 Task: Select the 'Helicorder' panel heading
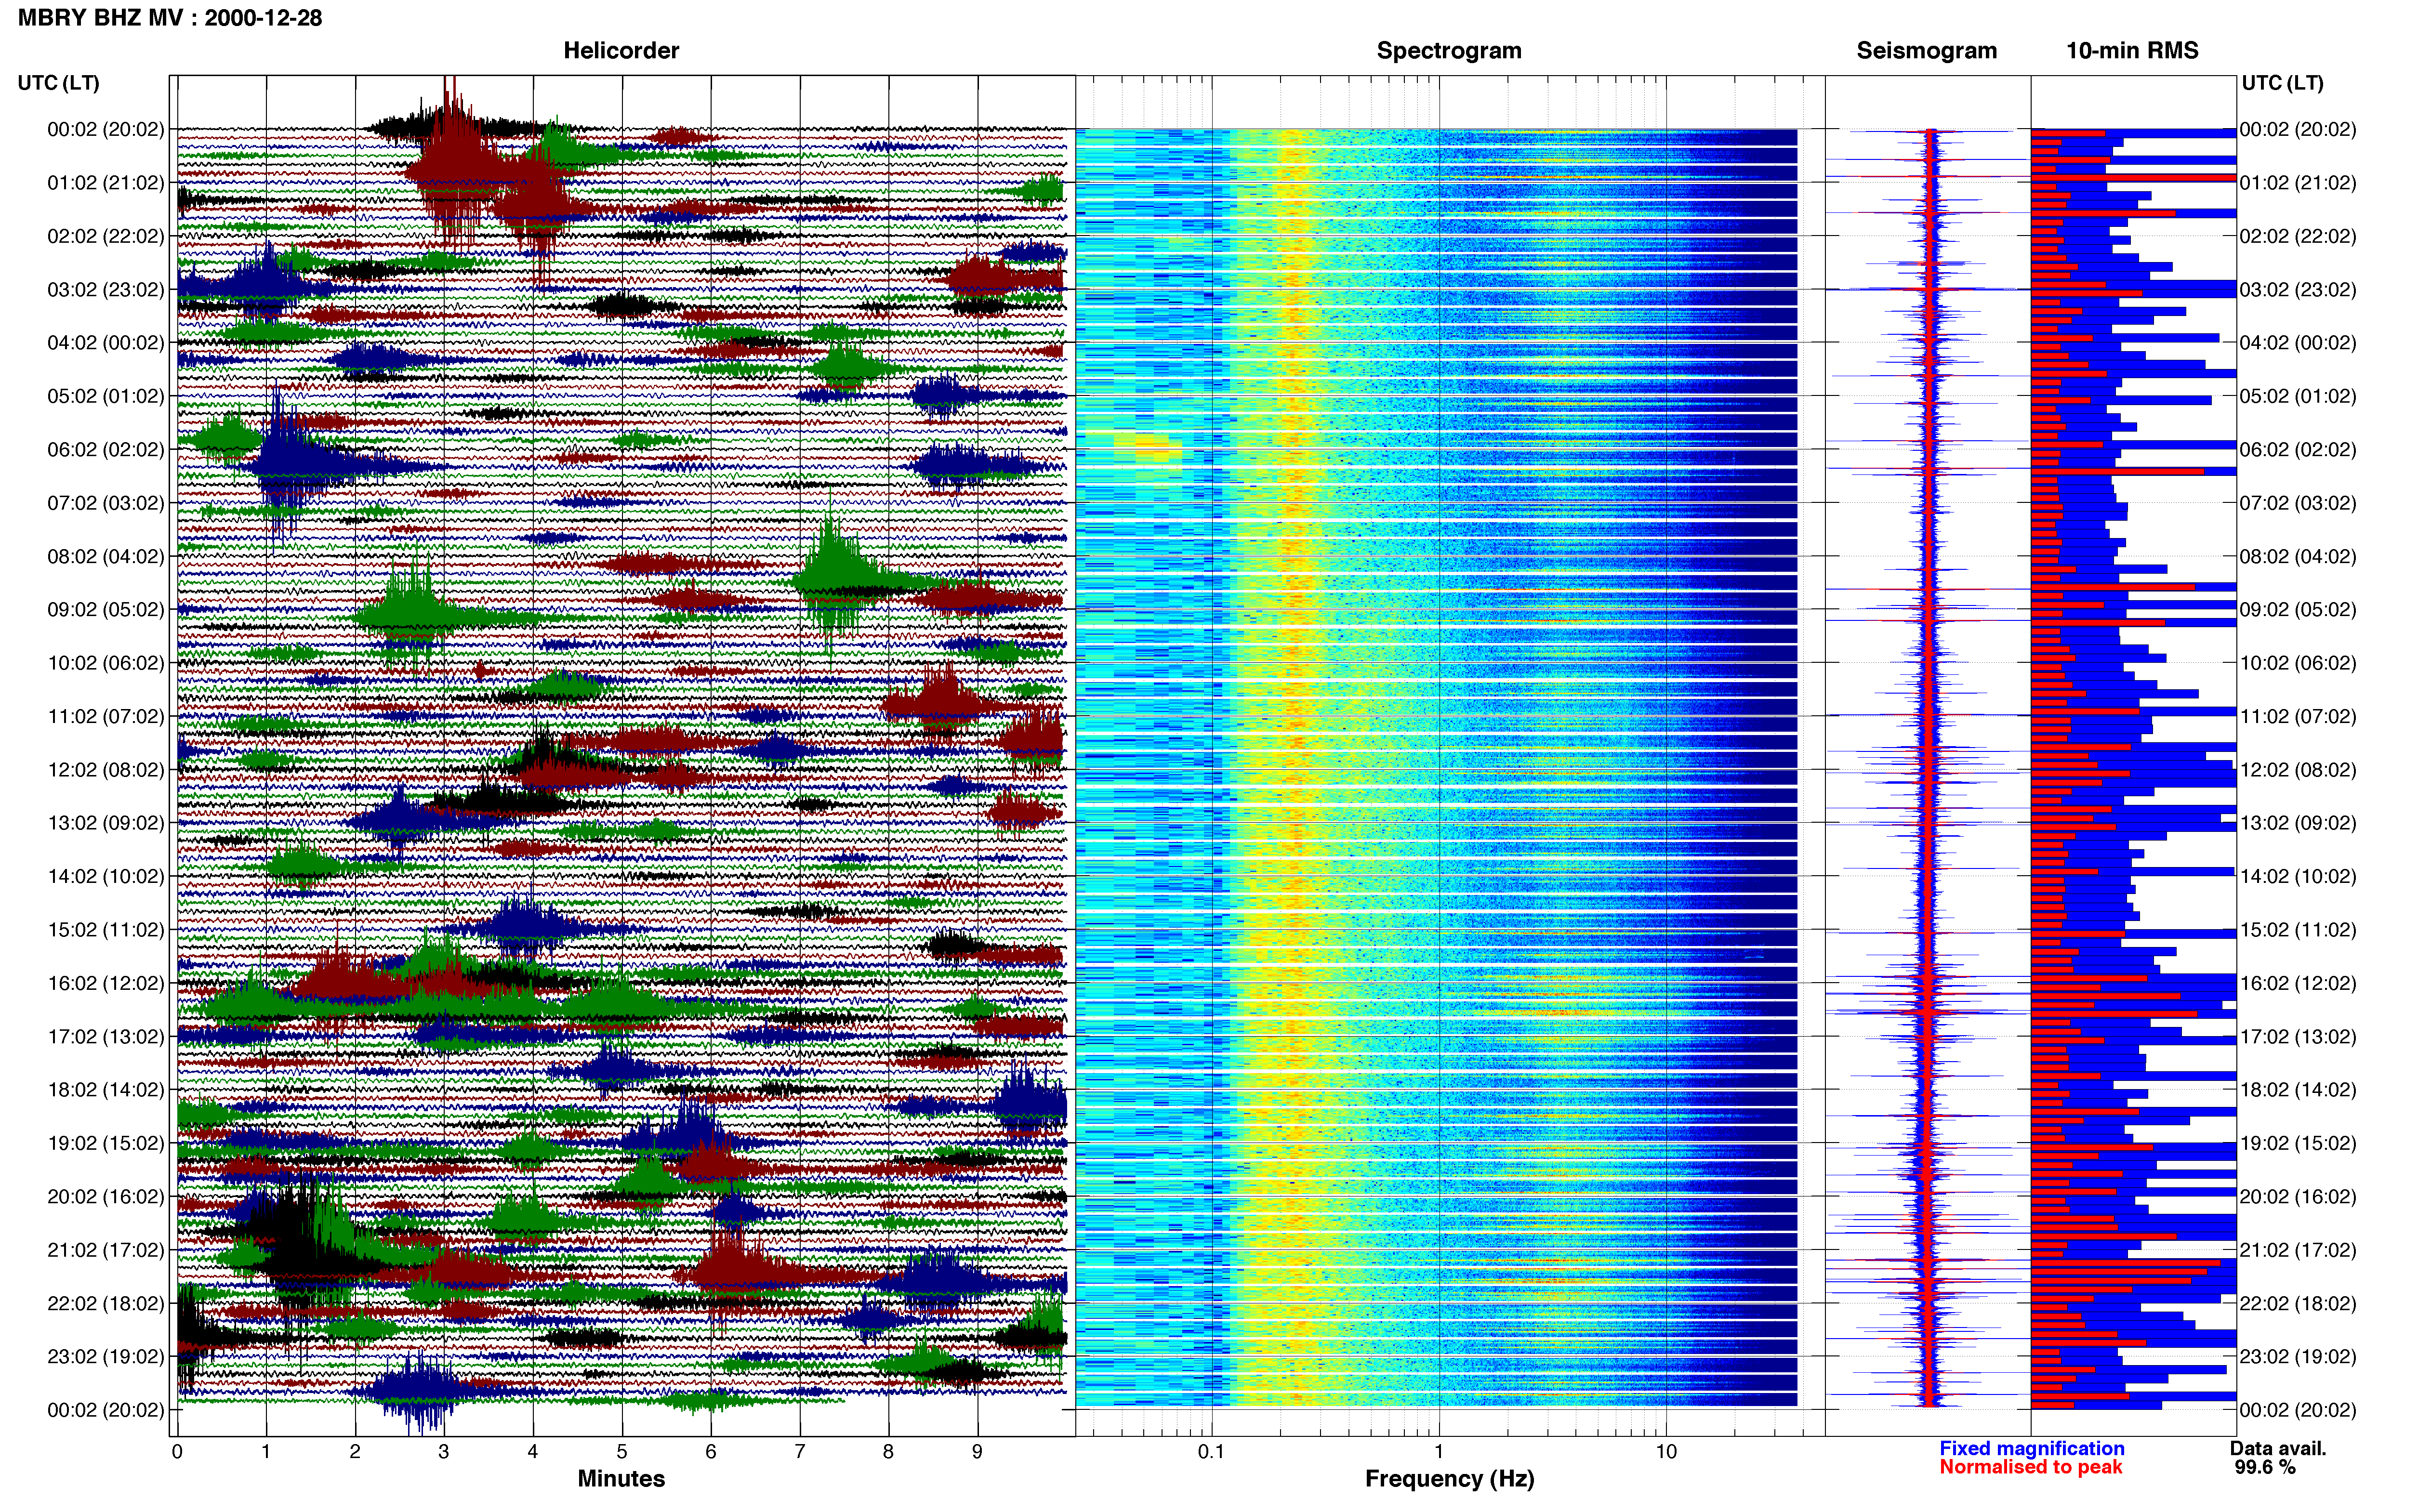(x=621, y=51)
